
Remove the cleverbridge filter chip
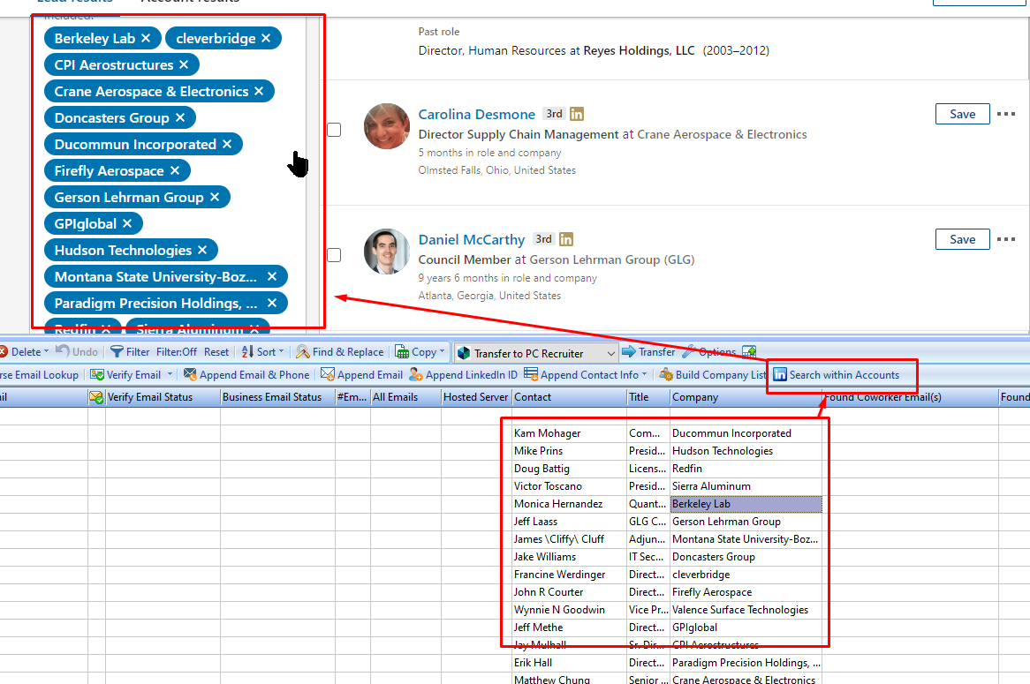tap(266, 38)
